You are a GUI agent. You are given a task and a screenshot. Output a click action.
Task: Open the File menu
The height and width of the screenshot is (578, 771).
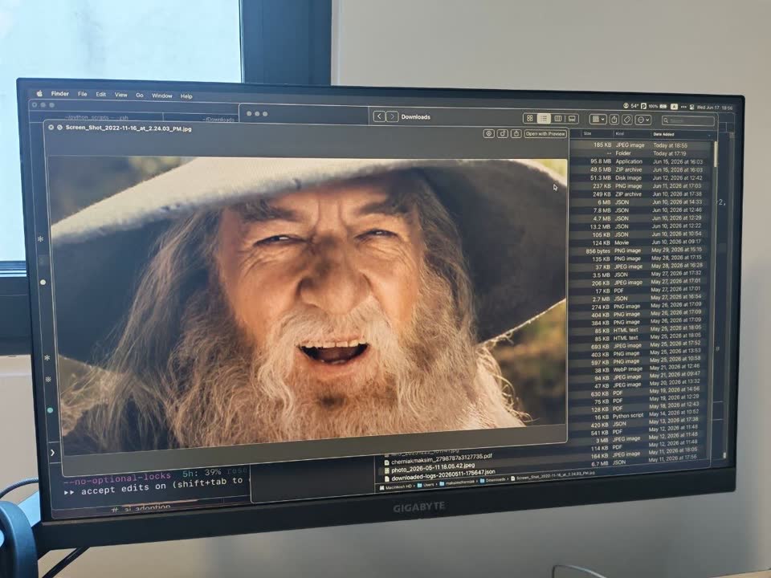[x=82, y=94]
